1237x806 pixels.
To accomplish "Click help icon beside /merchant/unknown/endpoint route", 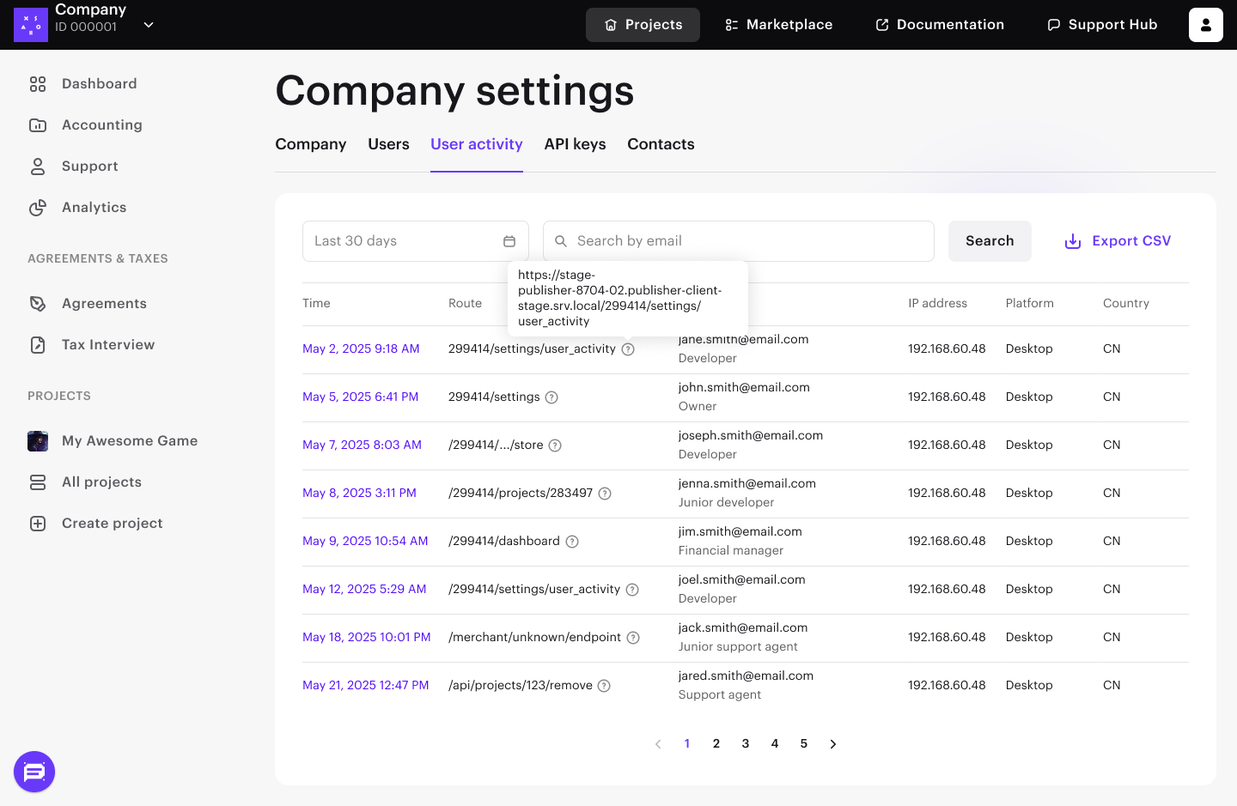I will (633, 638).
